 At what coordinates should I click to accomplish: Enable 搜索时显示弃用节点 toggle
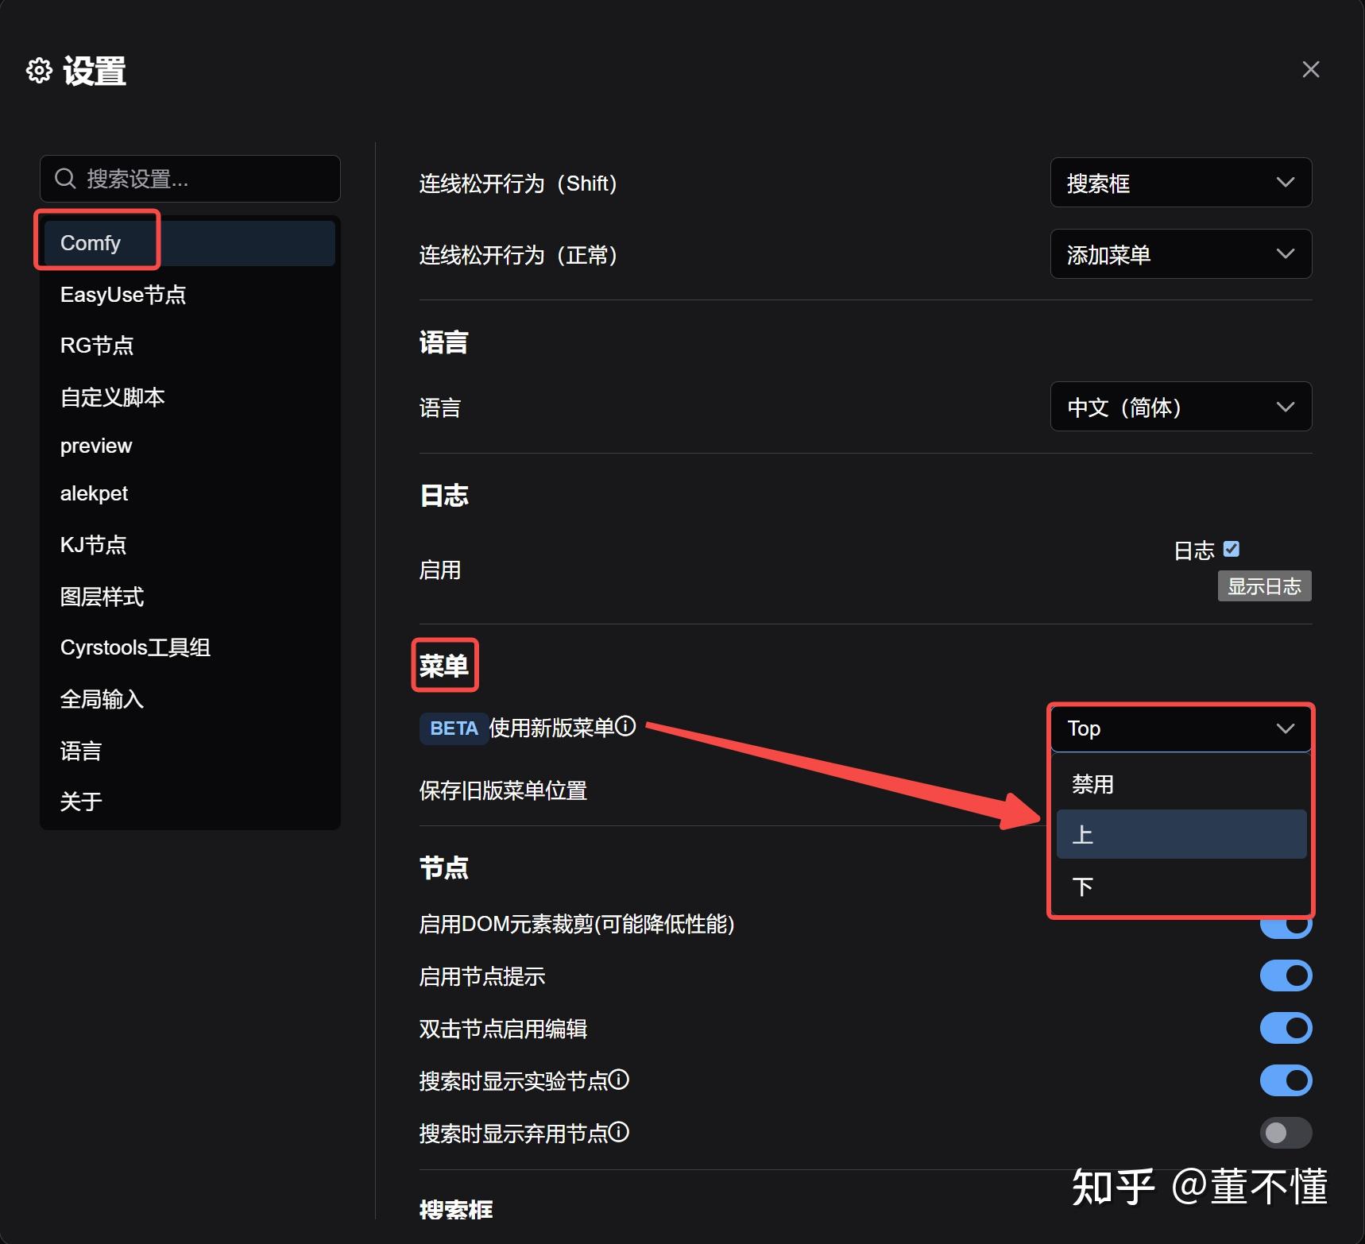(x=1286, y=1133)
